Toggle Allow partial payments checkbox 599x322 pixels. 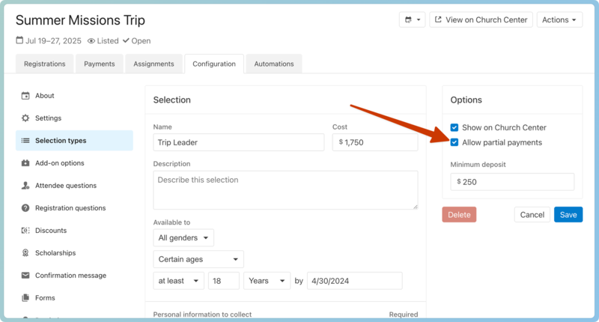click(454, 142)
